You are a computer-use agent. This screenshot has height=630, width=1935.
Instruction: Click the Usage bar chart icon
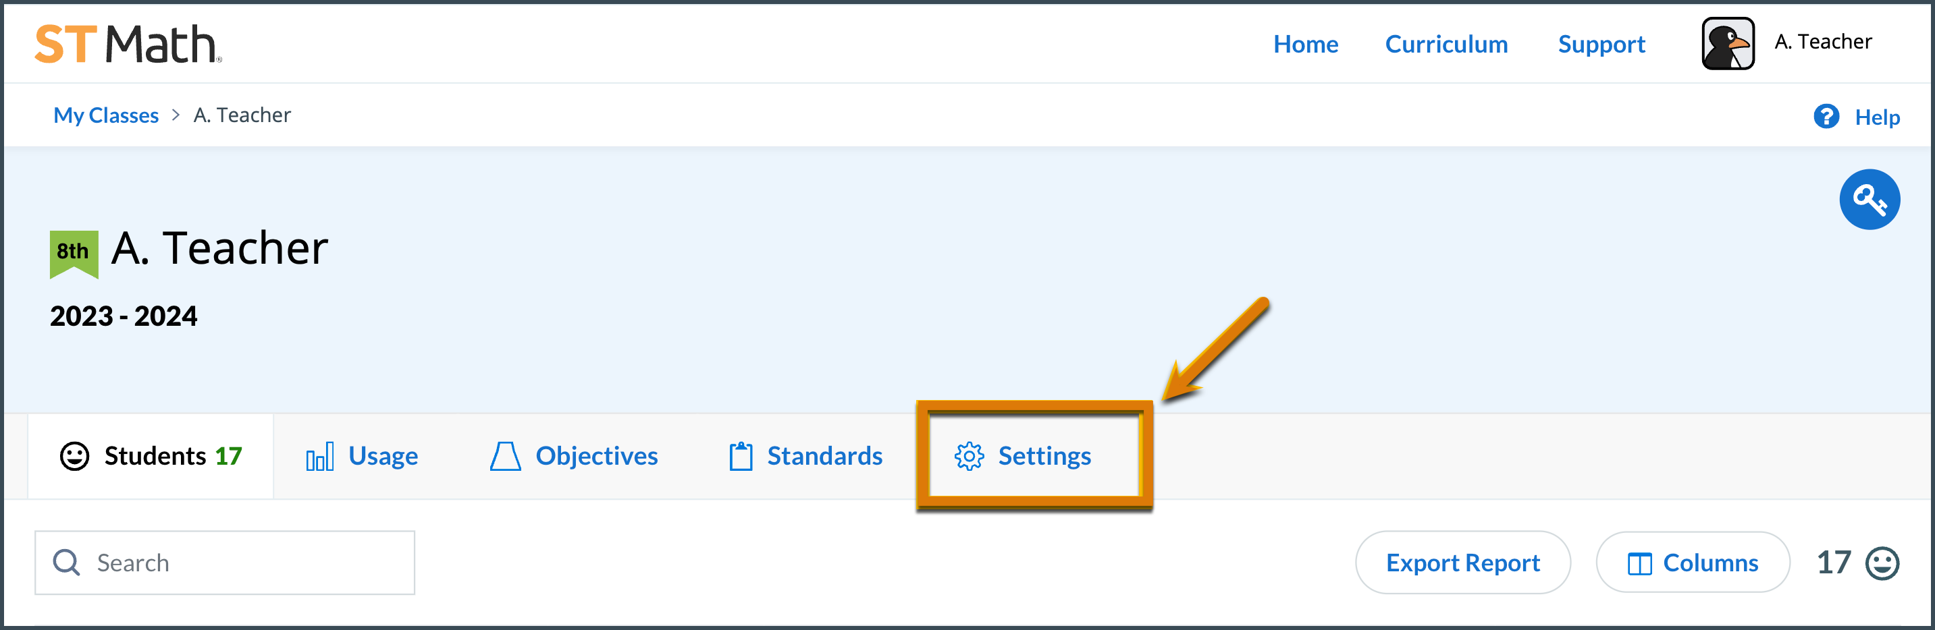click(320, 456)
